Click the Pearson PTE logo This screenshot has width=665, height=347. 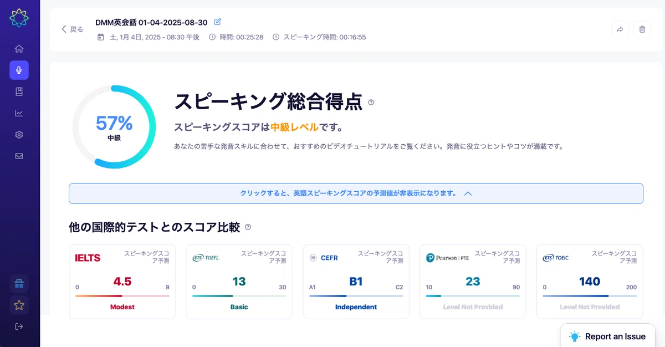tap(447, 258)
